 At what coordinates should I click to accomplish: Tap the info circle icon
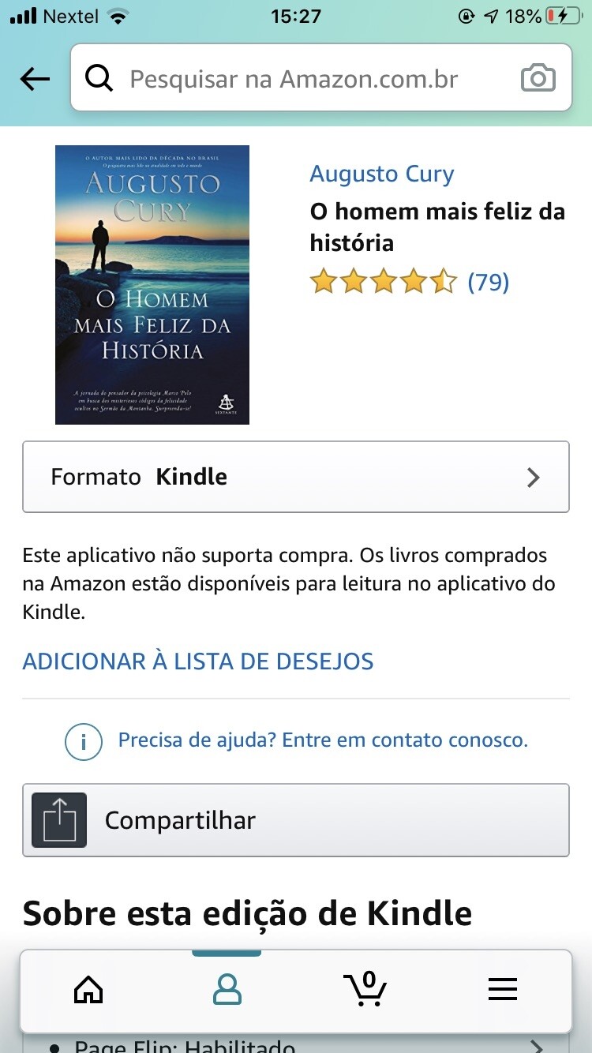(84, 741)
